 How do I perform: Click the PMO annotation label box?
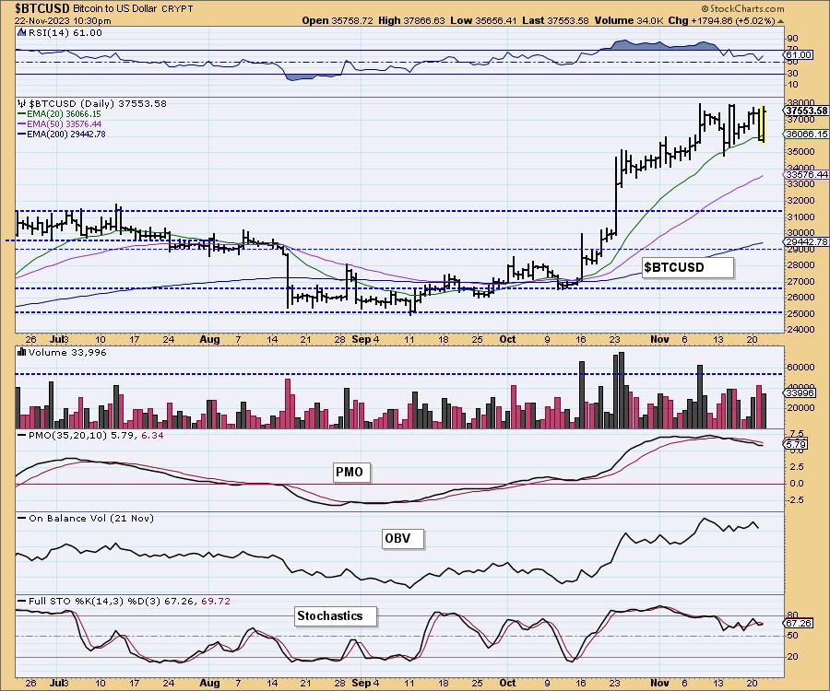pyautogui.click(x=351, y=472)
